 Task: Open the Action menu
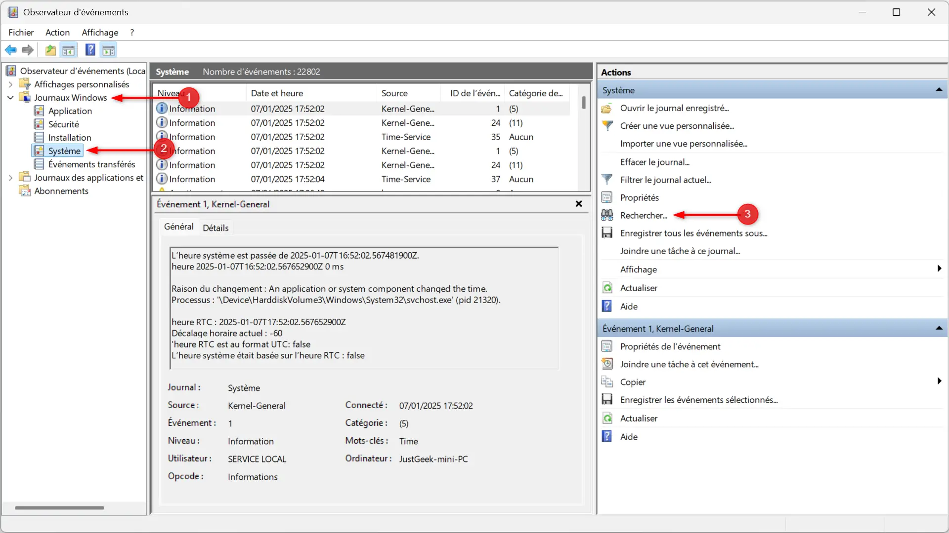[x=57, y=32]
